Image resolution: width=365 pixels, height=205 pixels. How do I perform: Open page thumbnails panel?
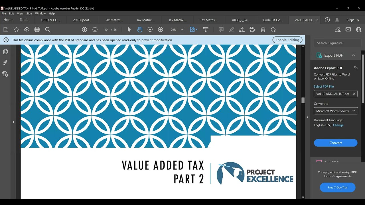point(5,52)
